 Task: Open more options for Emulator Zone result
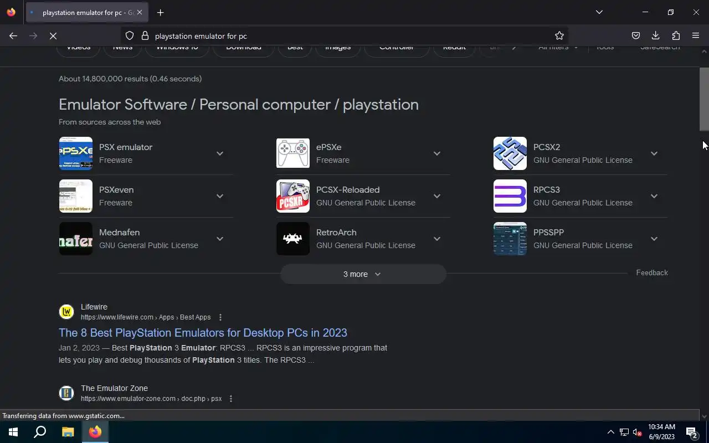pyautogui.click(x=231, y=399)
